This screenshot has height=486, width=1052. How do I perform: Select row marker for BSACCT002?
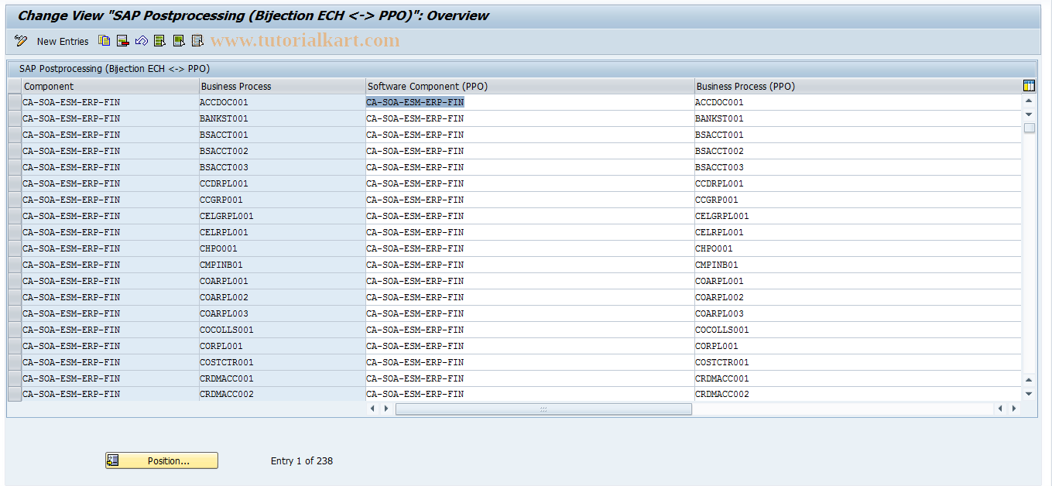[x=15, y=151]
